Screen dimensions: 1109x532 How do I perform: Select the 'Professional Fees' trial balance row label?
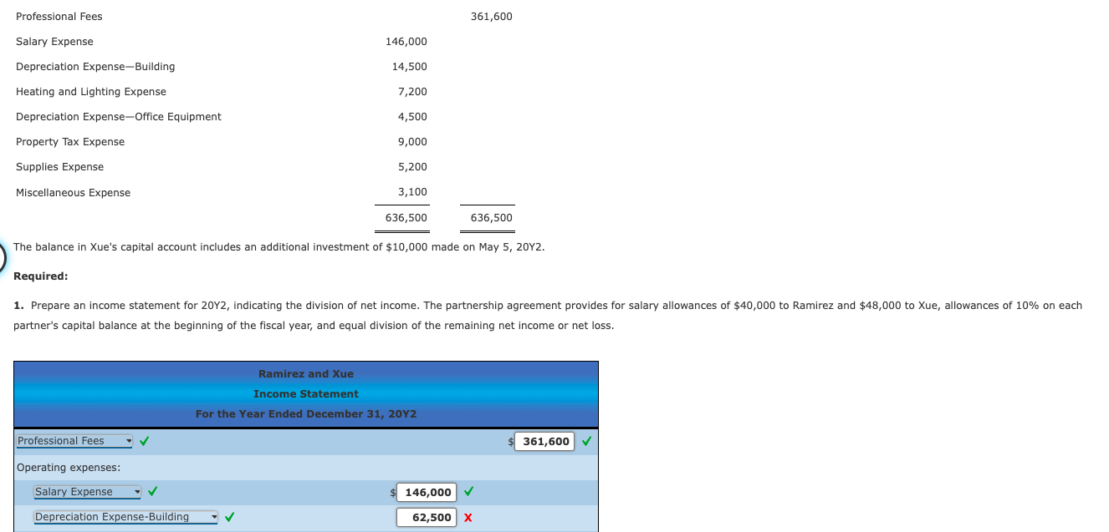coord(59,17)
